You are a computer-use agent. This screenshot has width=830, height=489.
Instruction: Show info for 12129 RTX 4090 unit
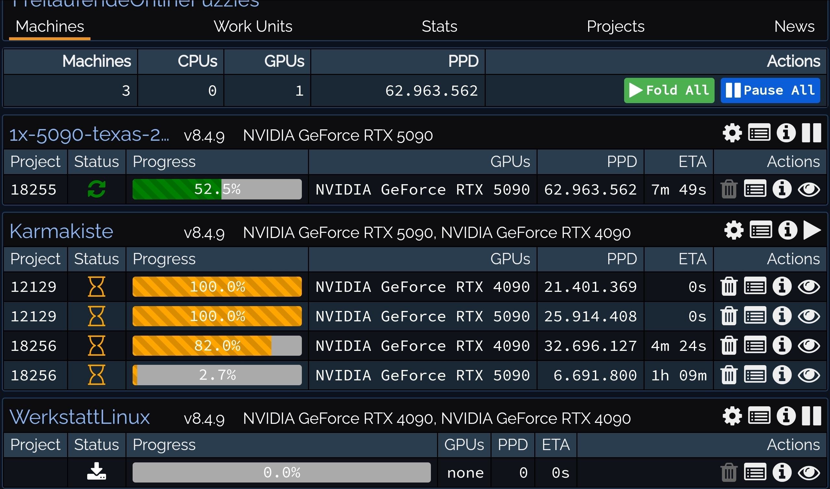tap(782, 286)
